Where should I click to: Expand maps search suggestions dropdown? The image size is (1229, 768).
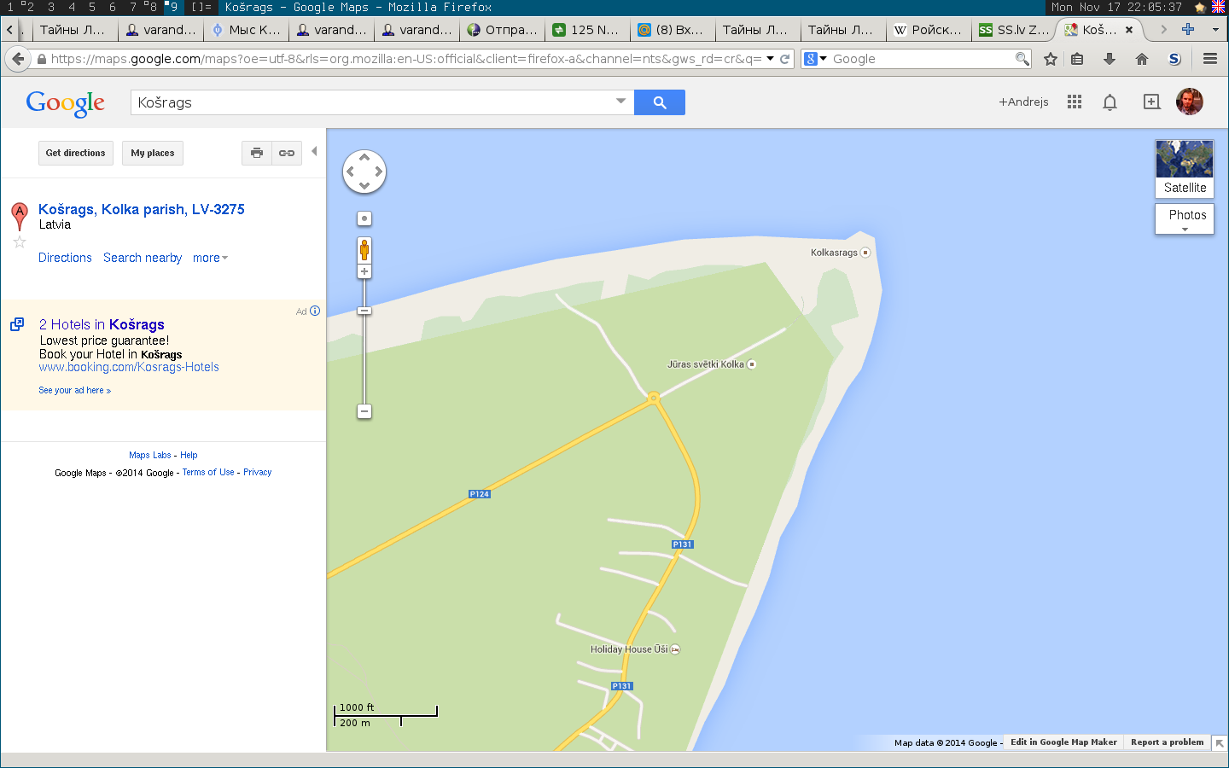click(x=620, y=101)
